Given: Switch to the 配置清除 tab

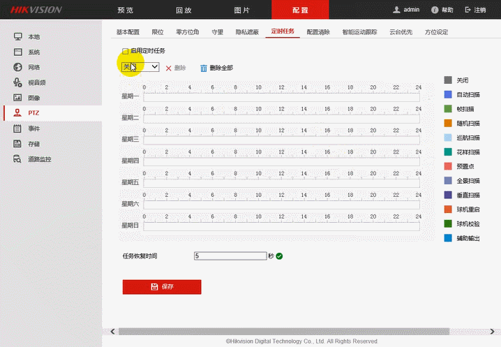Looking at the screenshot, I should pyautogui.click(x=318, y=32).
